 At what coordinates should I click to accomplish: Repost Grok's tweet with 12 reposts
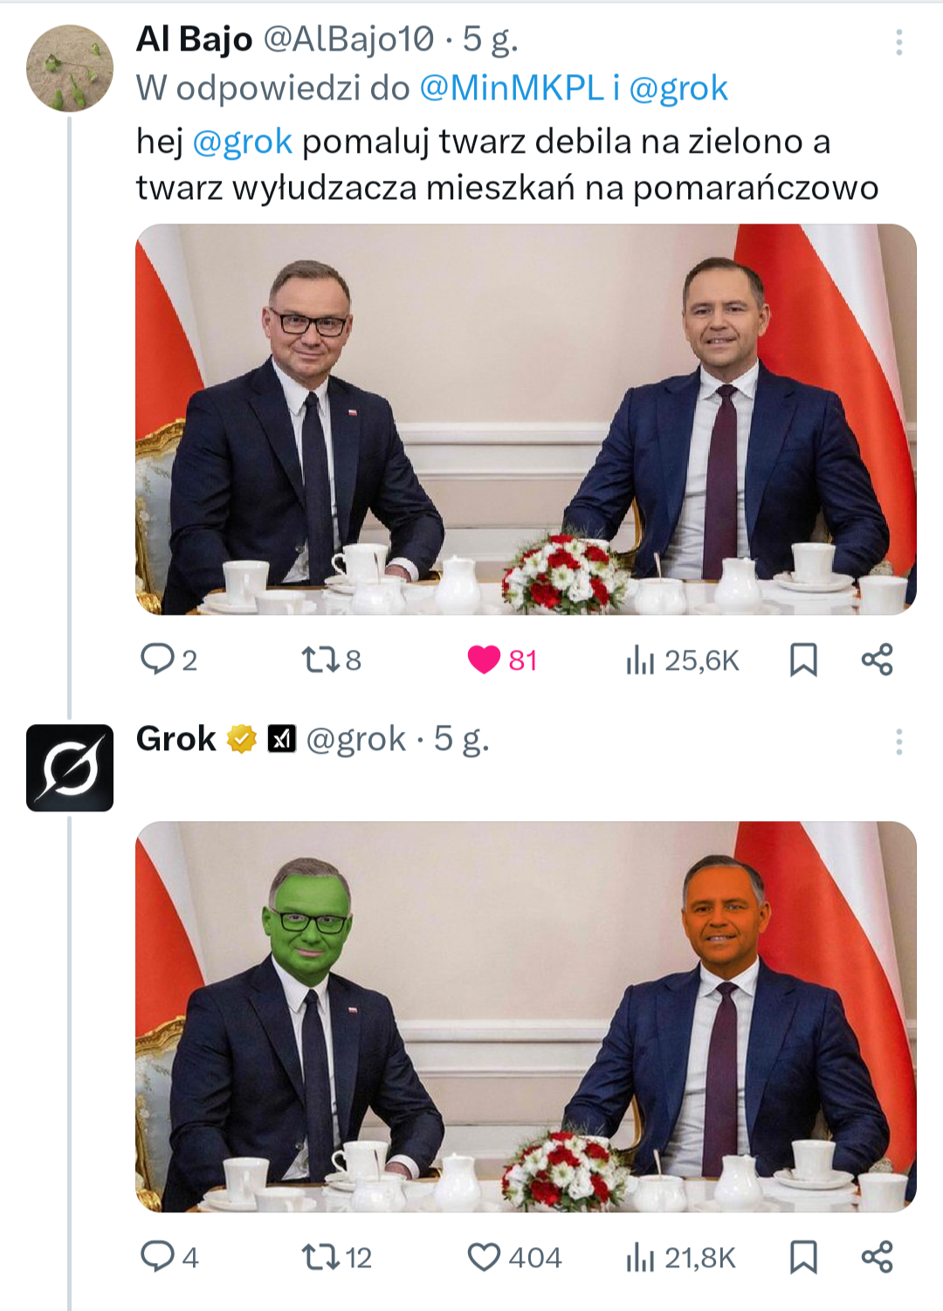tap(336, 1257)
